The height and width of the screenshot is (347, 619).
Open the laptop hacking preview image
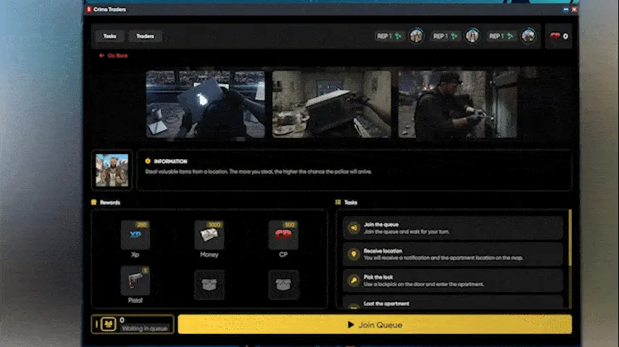click(x=205, y=103)
